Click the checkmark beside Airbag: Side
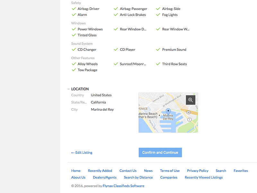This screenshot has width=257, height=193. (x=158, y=9)
